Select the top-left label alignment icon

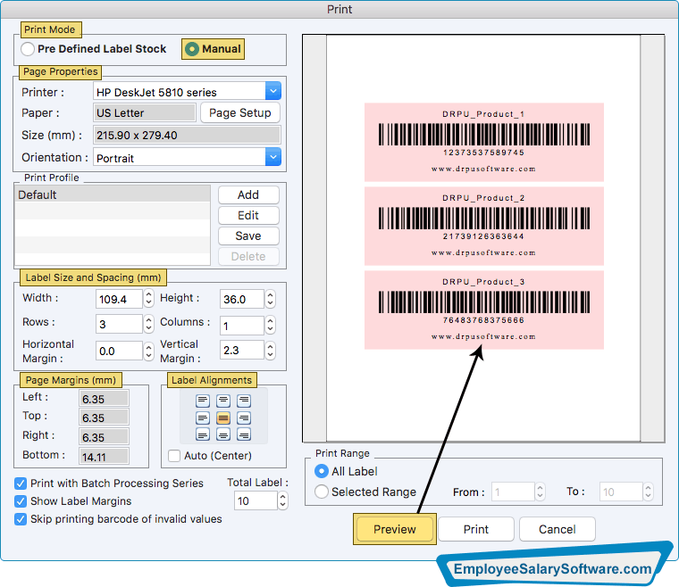click(203, 401)
